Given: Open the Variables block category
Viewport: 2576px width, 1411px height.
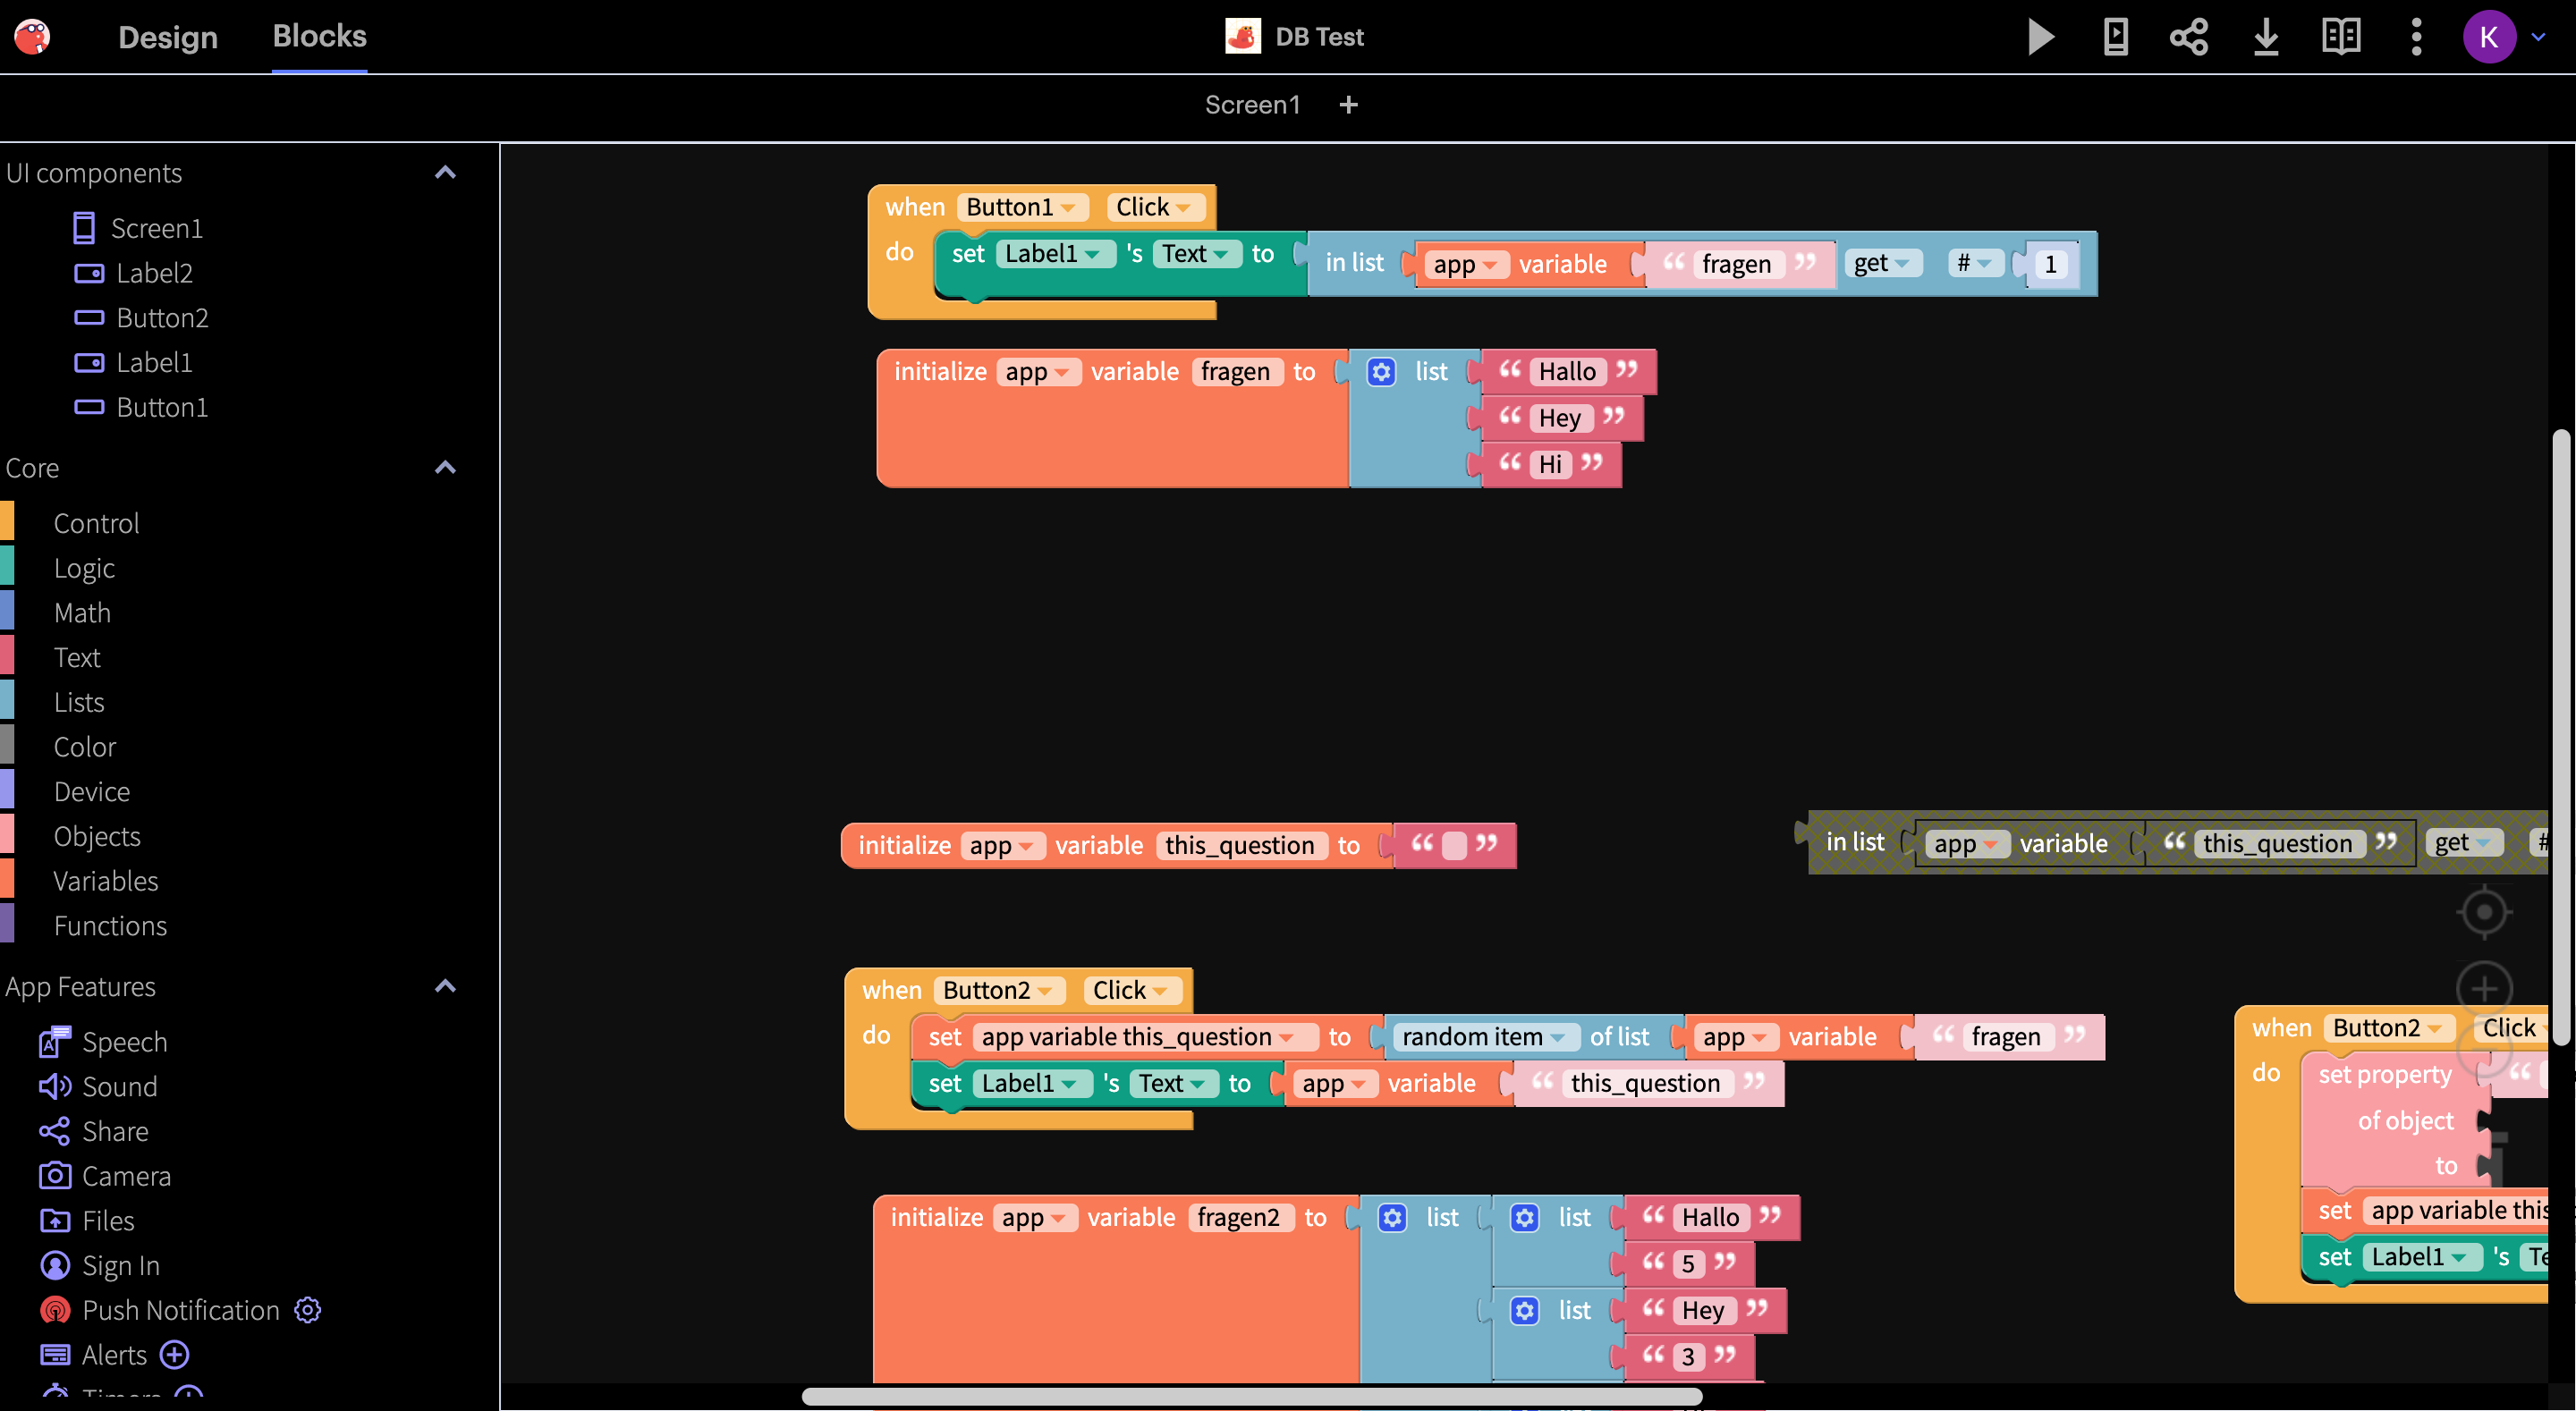Looking at the screenshot, I should pos(106,881).
